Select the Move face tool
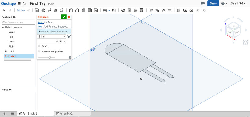This screenshot has height=117, width=250. 163,10
